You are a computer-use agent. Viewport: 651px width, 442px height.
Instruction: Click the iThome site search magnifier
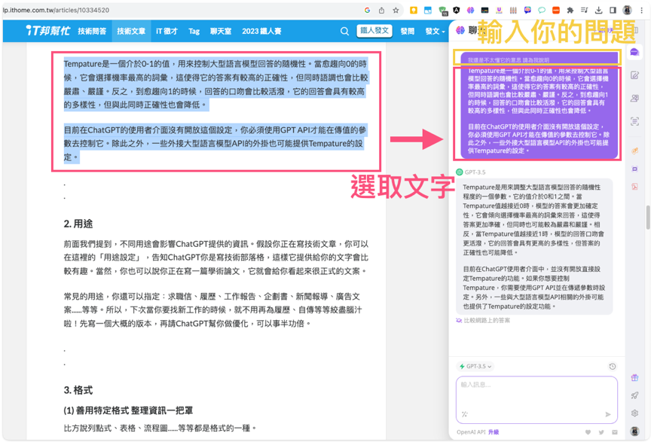point(344,31)
